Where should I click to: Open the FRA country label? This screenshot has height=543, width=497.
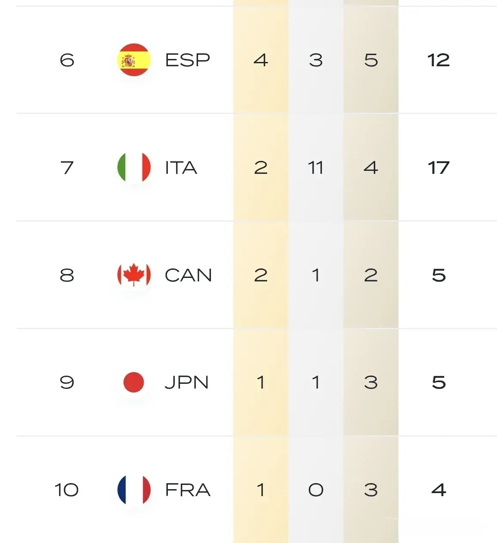[188, 490]
